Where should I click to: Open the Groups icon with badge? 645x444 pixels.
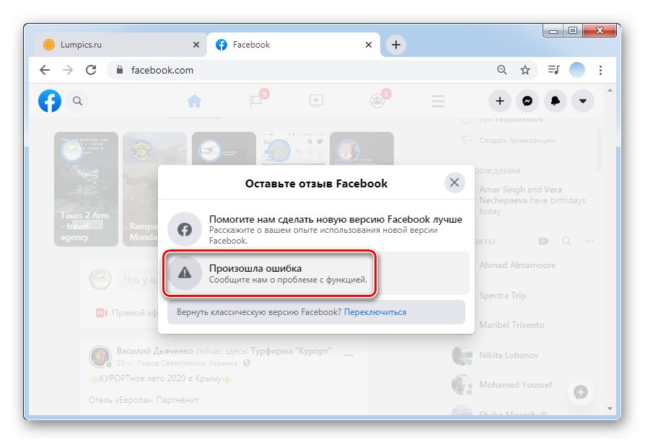[x=377, y=101]
